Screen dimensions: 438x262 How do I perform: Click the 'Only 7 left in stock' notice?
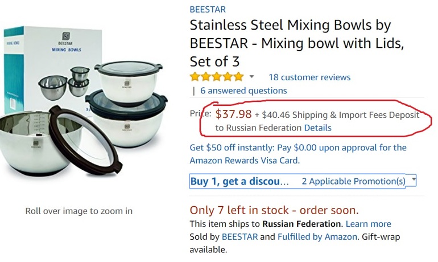274,210
